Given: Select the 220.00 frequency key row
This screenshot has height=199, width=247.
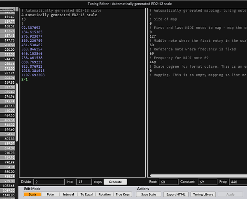Looking at the screenshot, I should click(x=7, y=50).
